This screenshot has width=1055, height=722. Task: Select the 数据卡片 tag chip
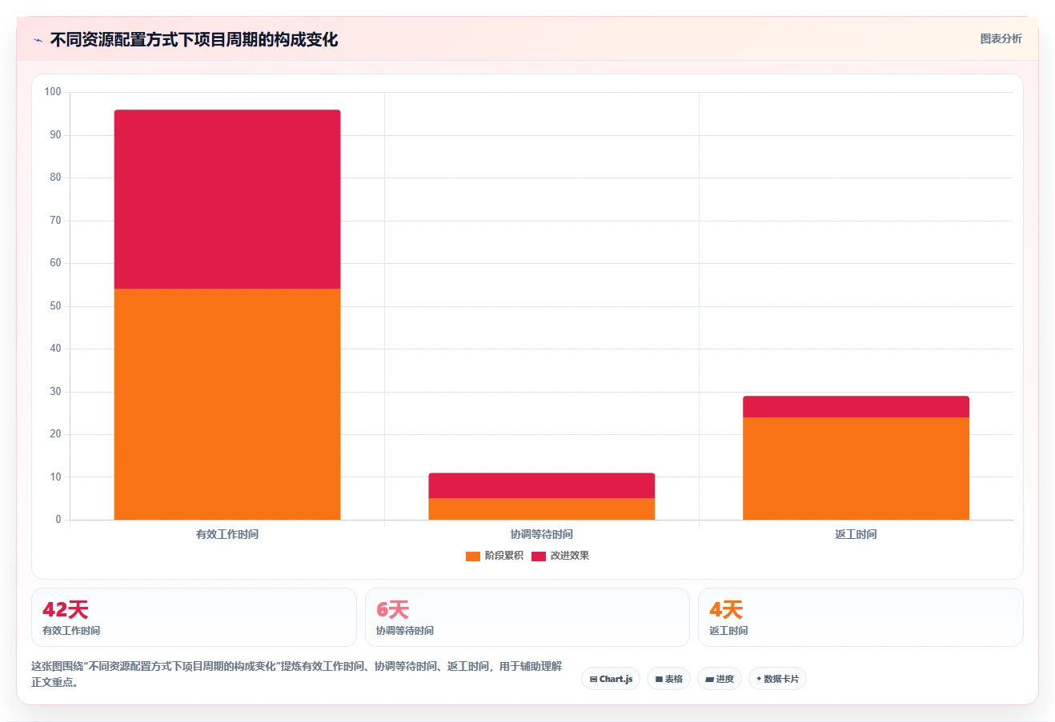777,679
